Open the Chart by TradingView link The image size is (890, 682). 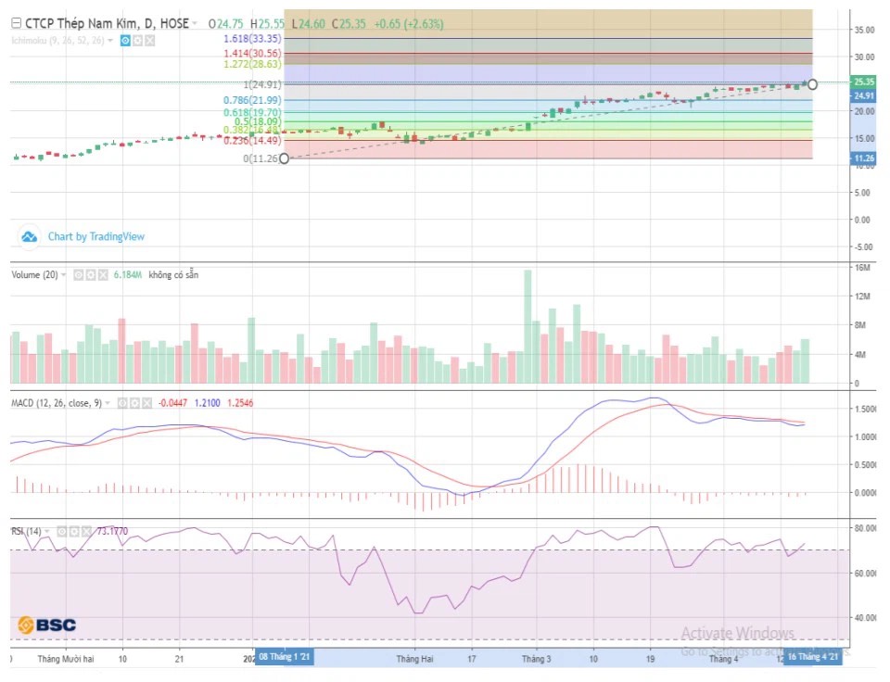96,236
